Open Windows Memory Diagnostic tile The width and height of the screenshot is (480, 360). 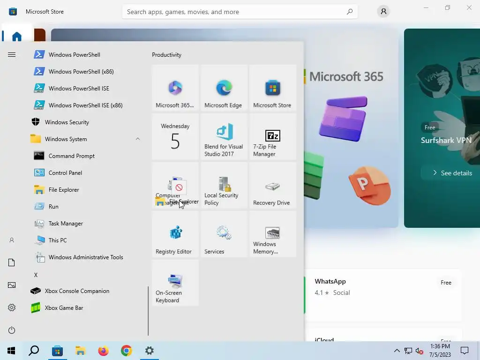tap(273, 234)
